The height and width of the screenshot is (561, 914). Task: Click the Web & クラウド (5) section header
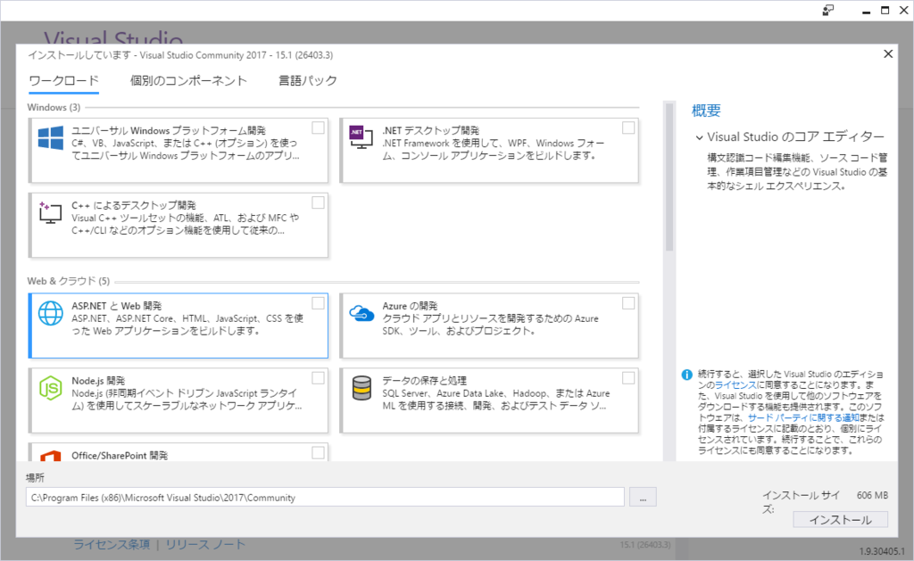pos(68,281)
